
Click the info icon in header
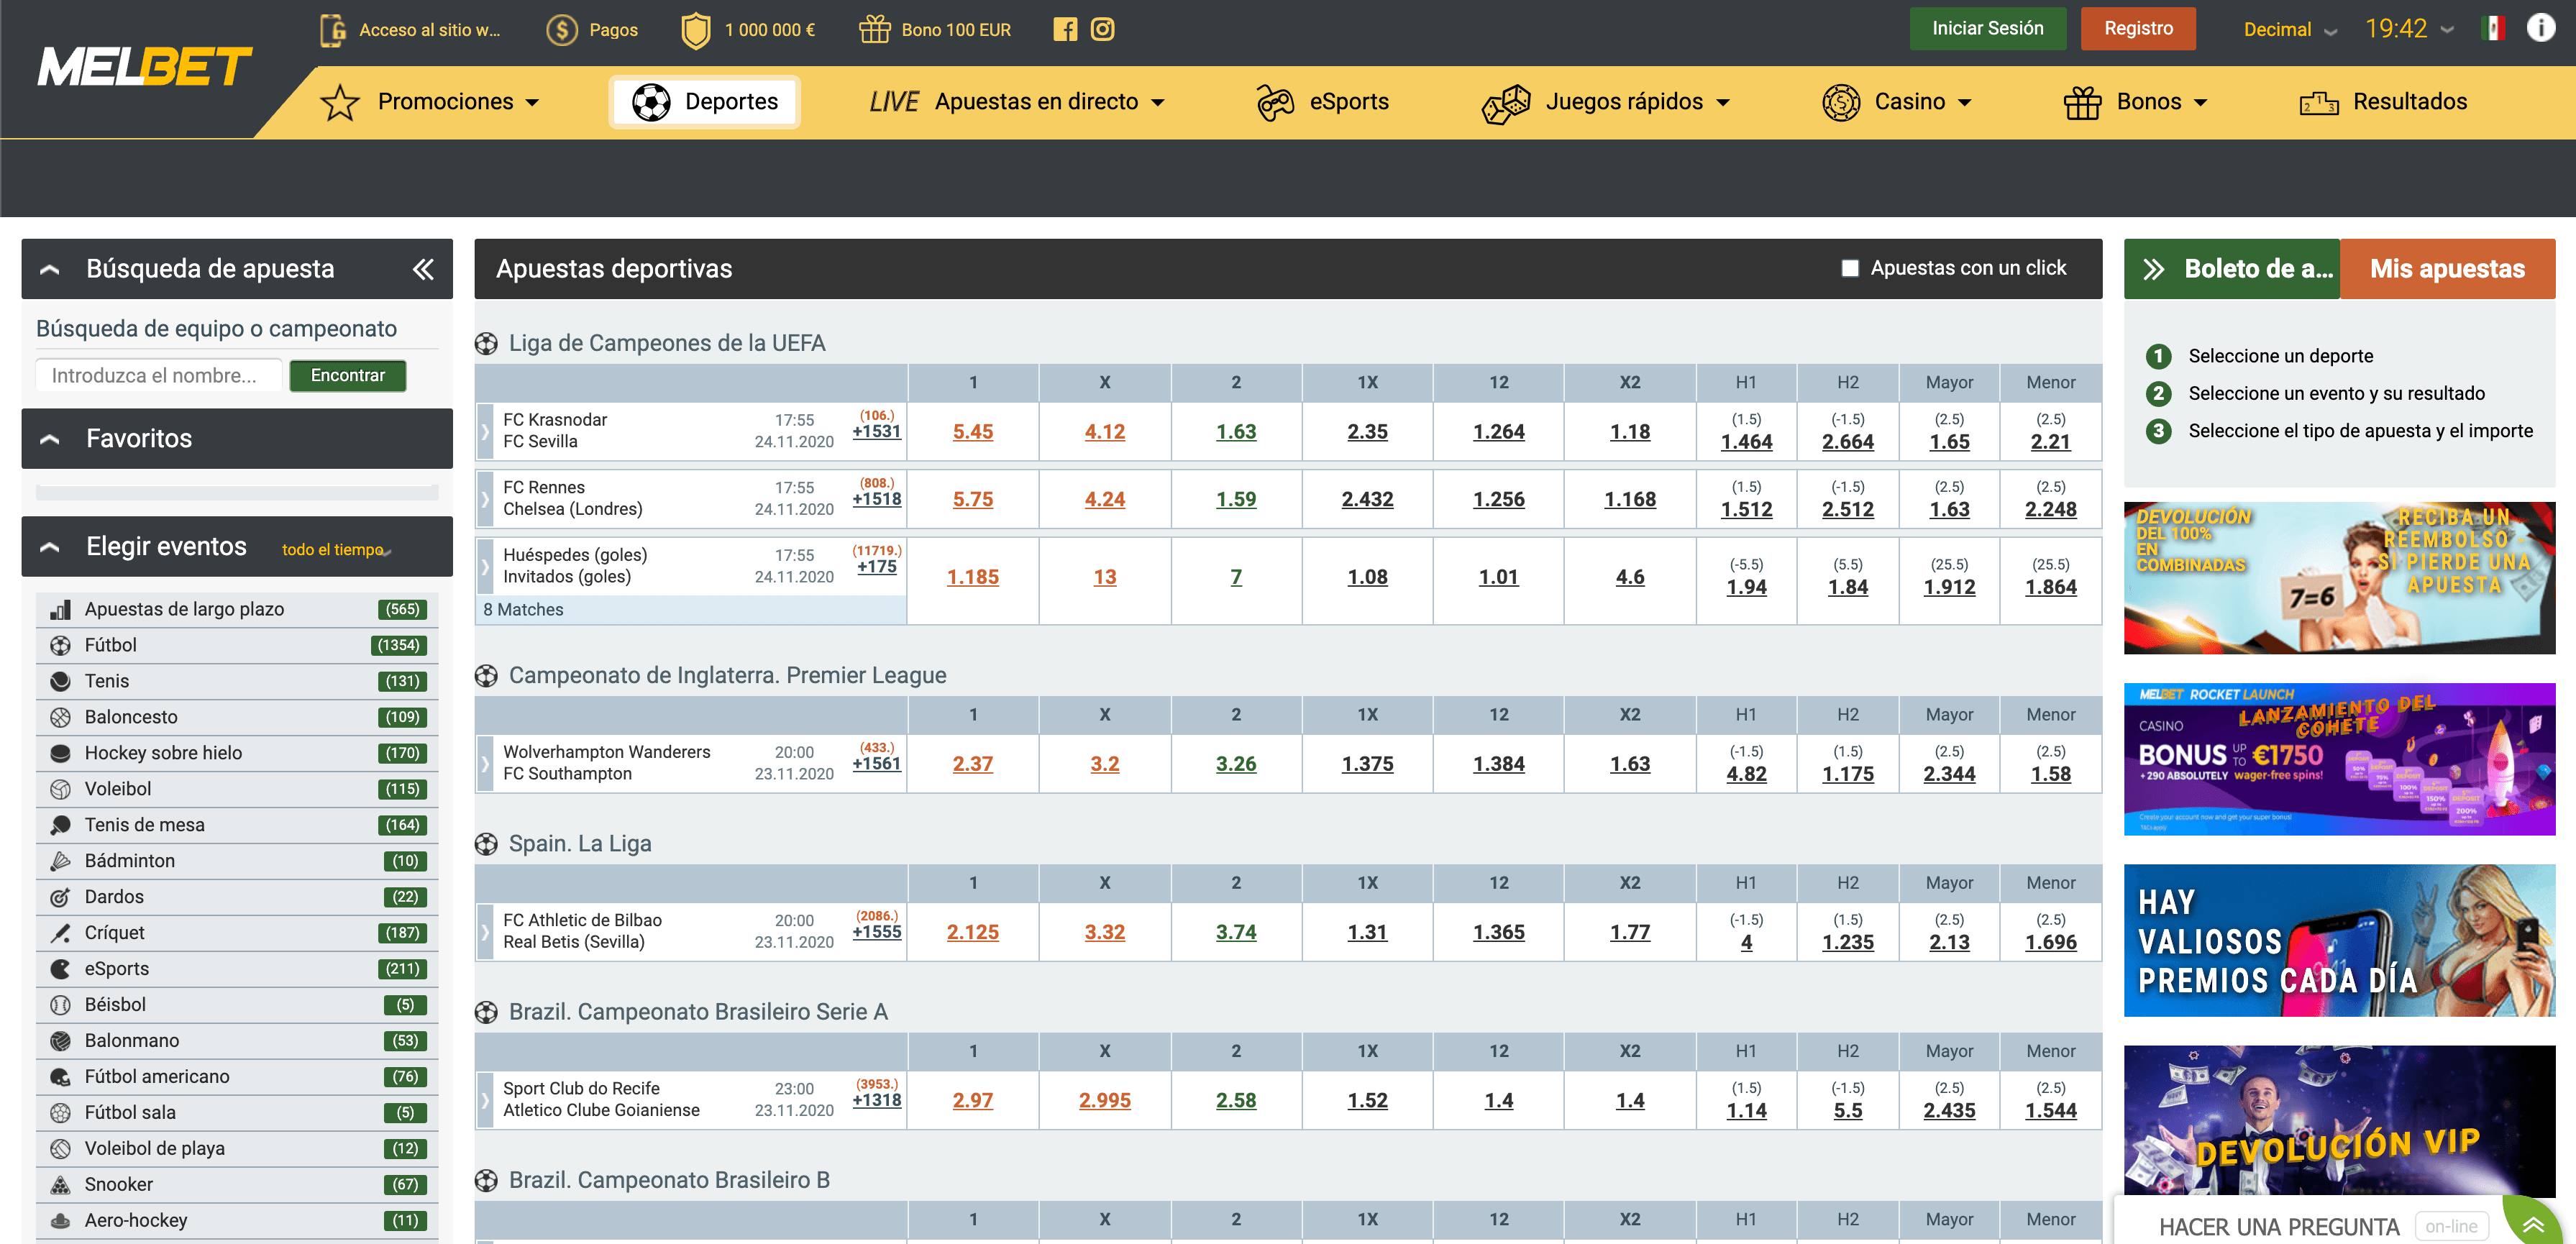[2540, 28]
